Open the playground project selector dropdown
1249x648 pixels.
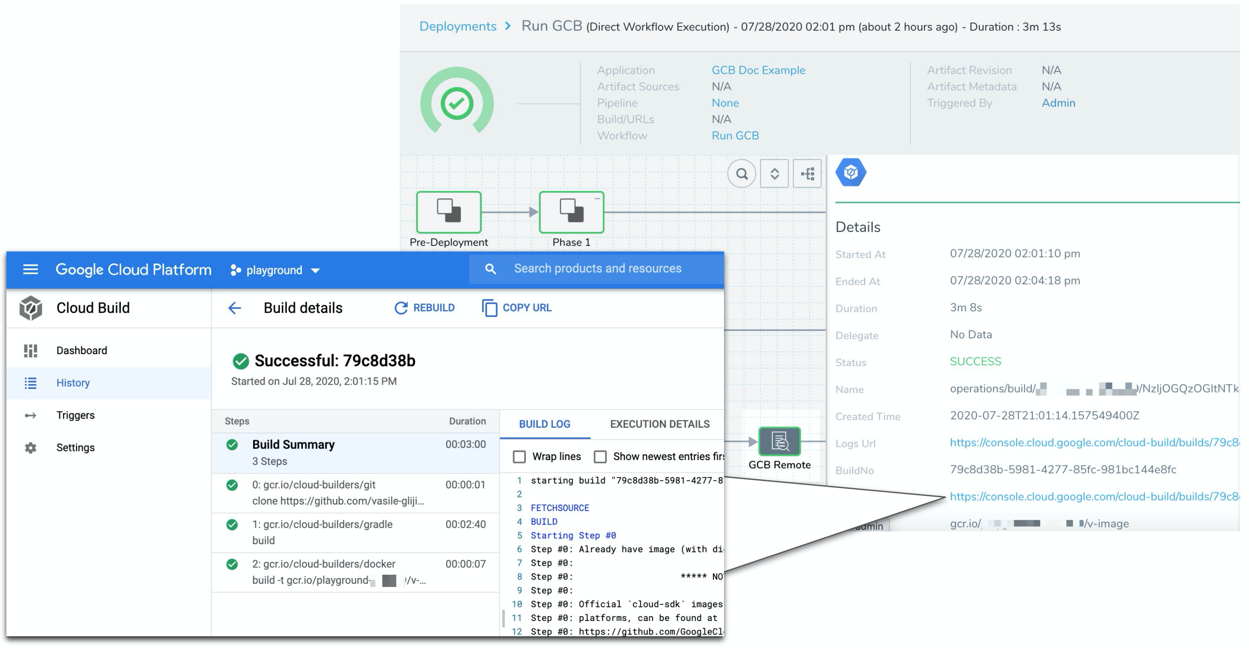pos(275,270)
